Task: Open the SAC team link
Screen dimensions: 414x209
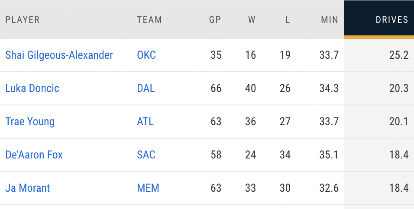Action: click(x=146, y=155)
